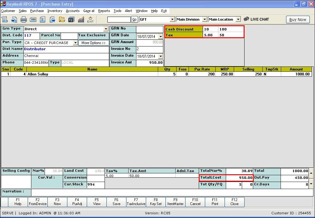Screen dimensions: 315x218
Task: Click the scroll down arrow beside totals
Action: pos(311,184)
